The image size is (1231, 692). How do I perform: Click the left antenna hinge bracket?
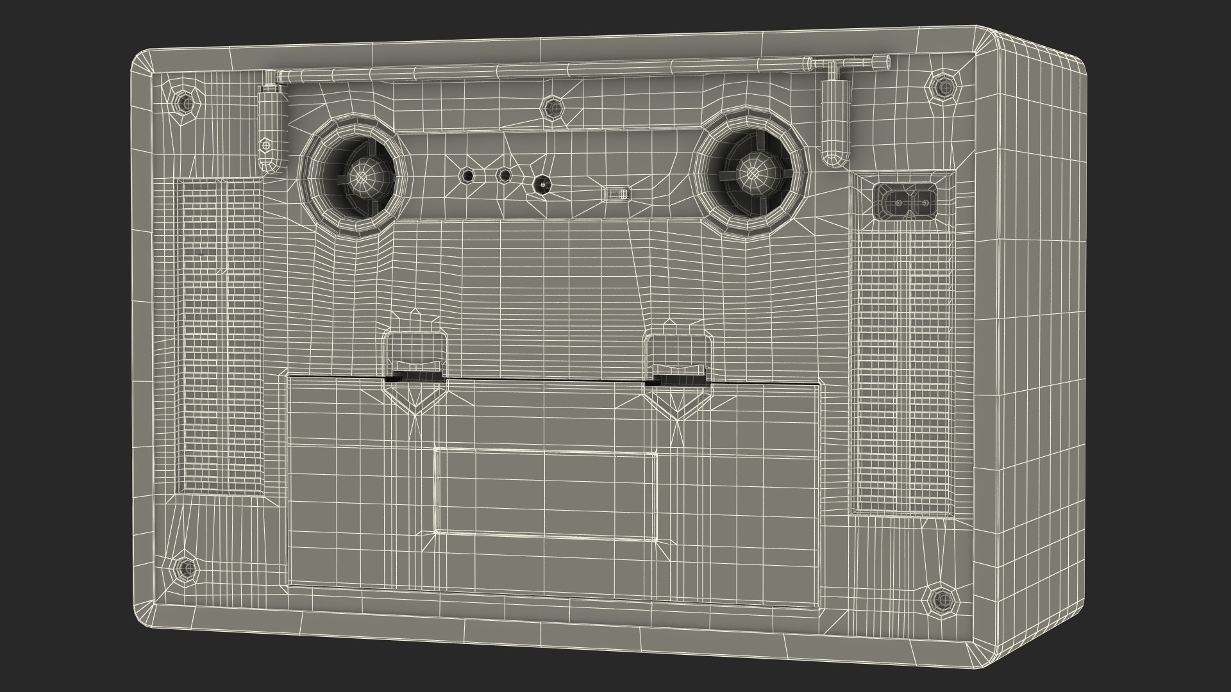coord(269,128)
